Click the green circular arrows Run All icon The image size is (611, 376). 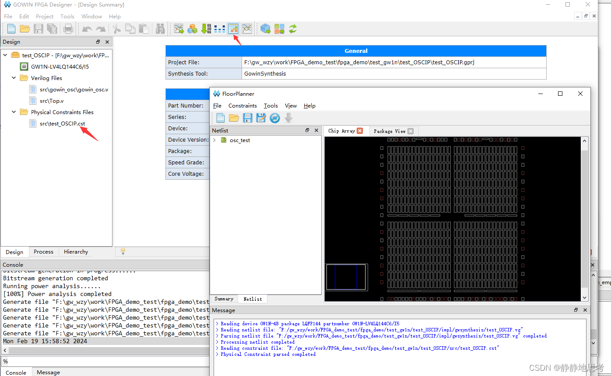click(x=293, y=29)
